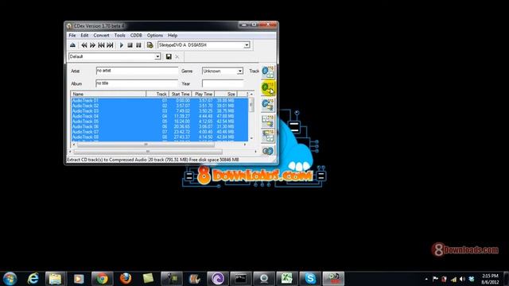Select Audio Track 01 row
The width and height of the screenshot is (509, 286).
click(159, 101)
